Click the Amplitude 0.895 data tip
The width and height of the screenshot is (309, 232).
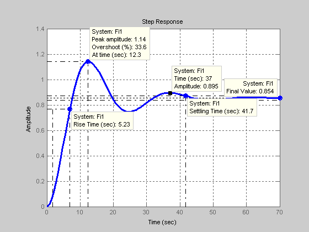tap(196, 78)
